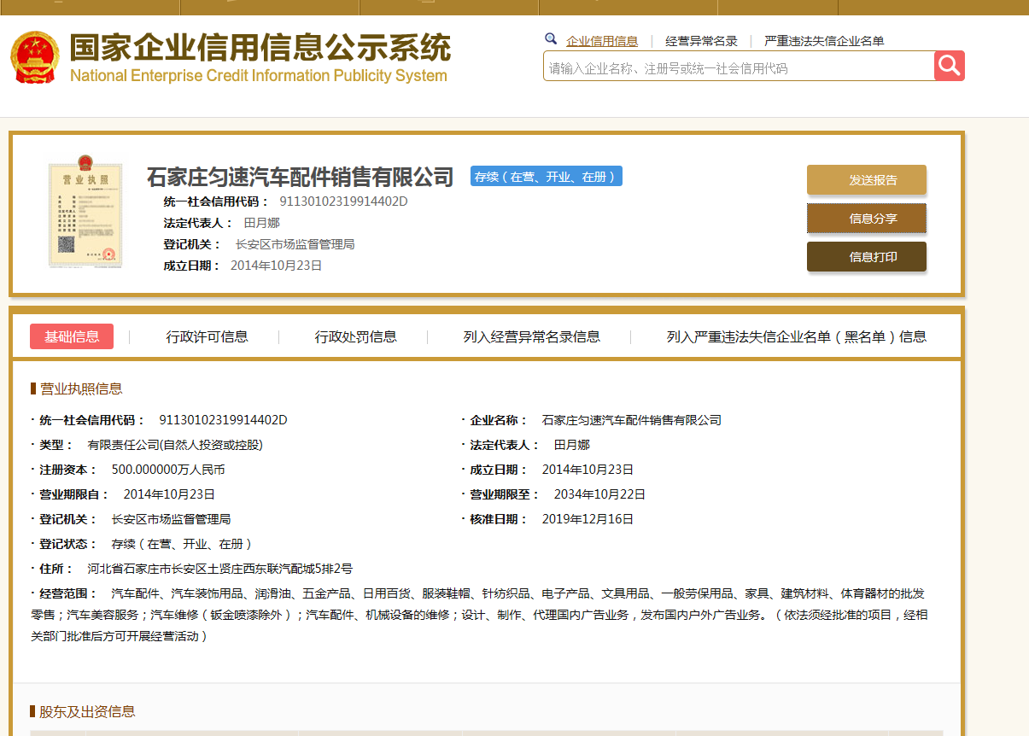Open the 列入严重违法失信企业名单（黑名单）信息 tab
Viewport: 1029px width, 736px height.
797,336
